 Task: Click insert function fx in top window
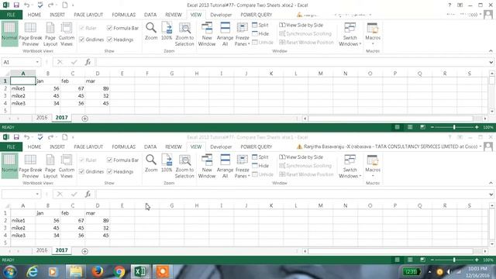(x=88, y=62)
